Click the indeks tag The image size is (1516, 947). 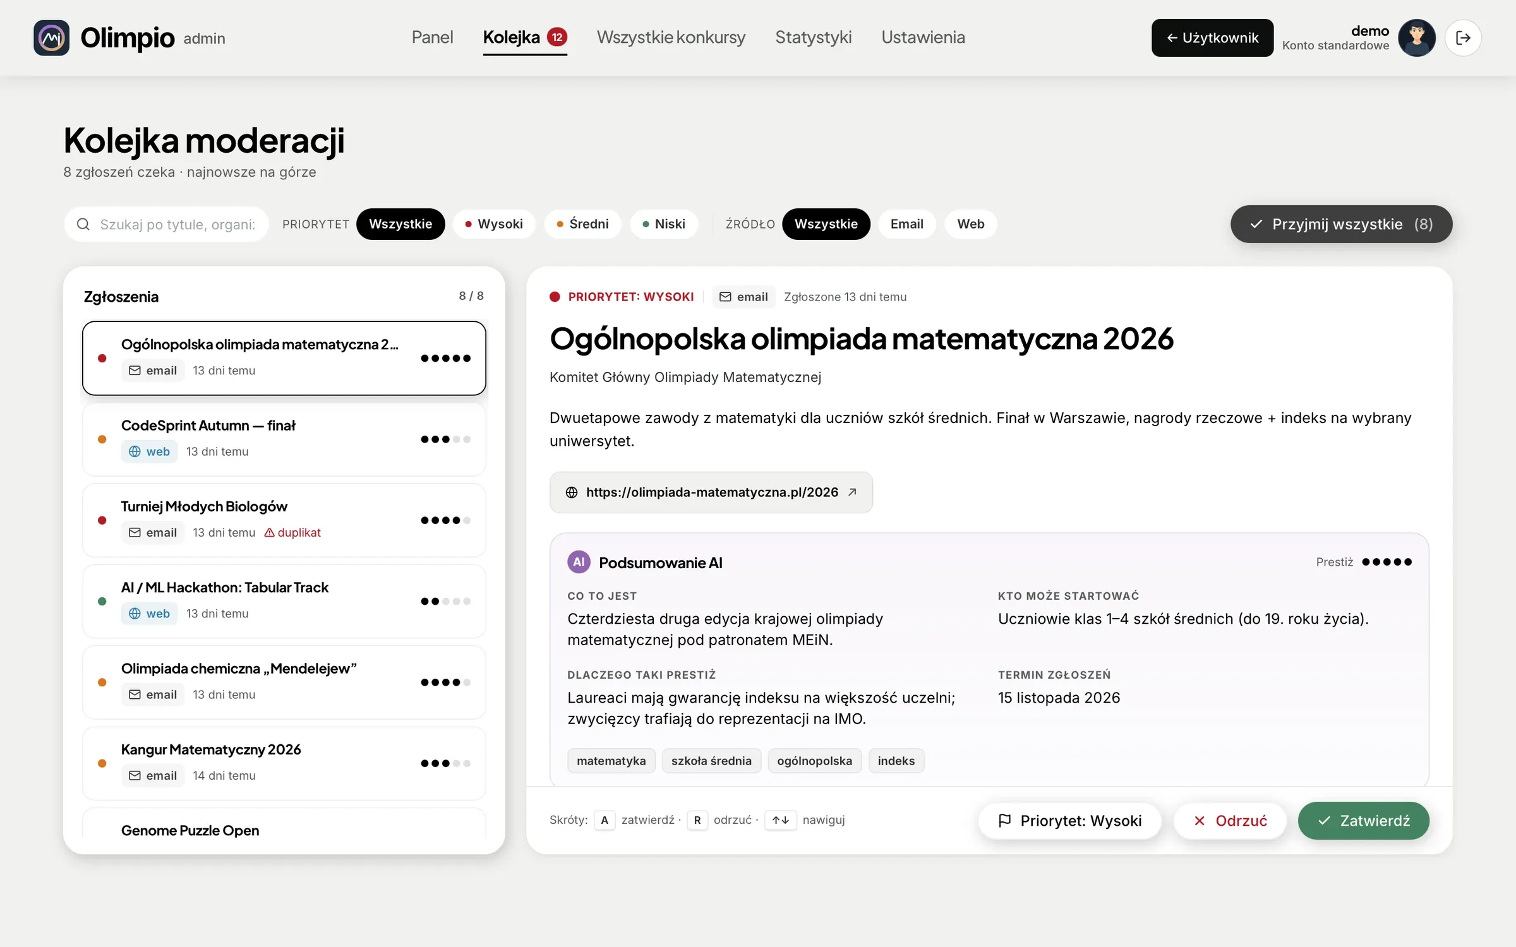tap(896, 761)
